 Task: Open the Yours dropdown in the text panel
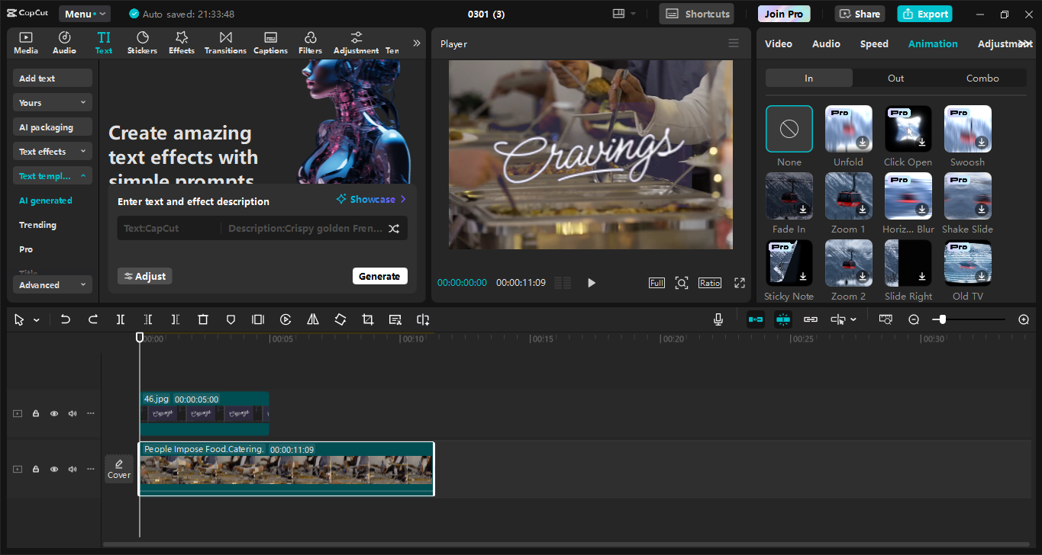(x=52, y=102)
